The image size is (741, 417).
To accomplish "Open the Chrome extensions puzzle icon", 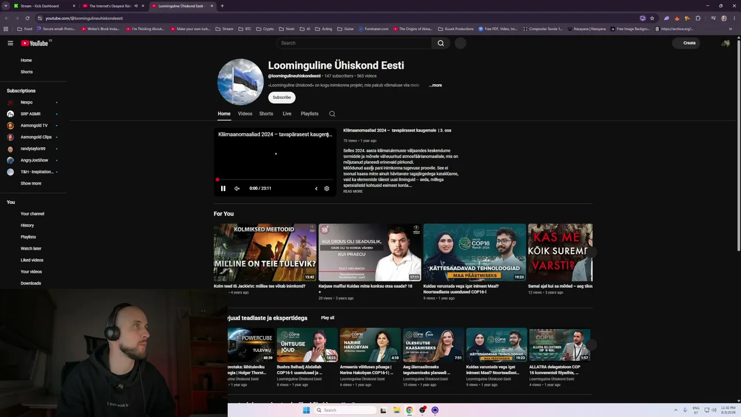I will tap(698, 18).
